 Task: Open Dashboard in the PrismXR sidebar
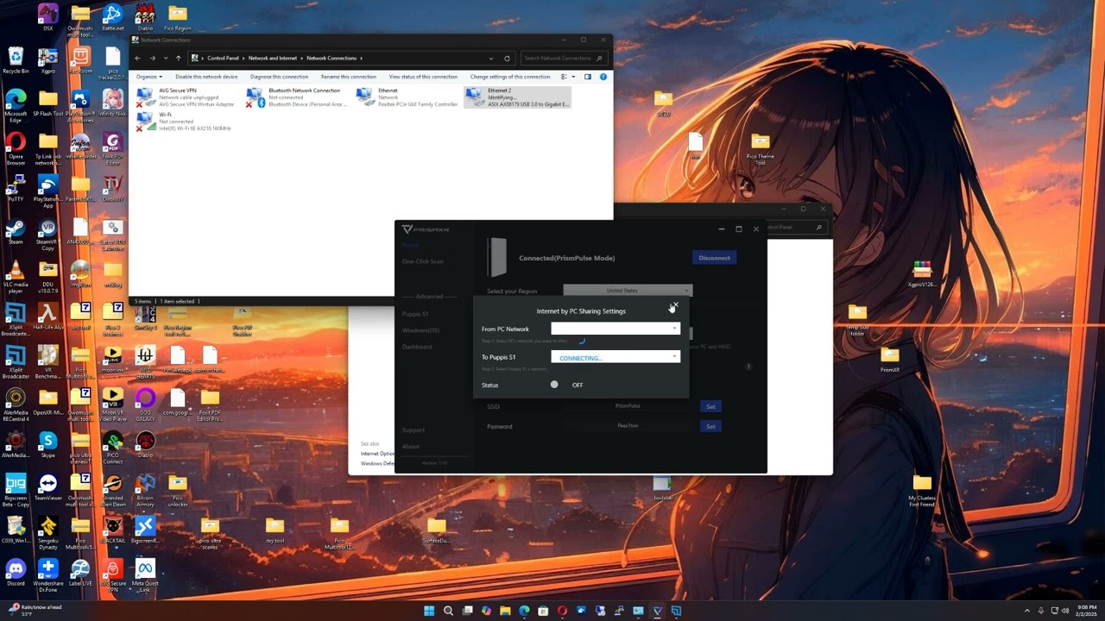[x=417, y=347]
